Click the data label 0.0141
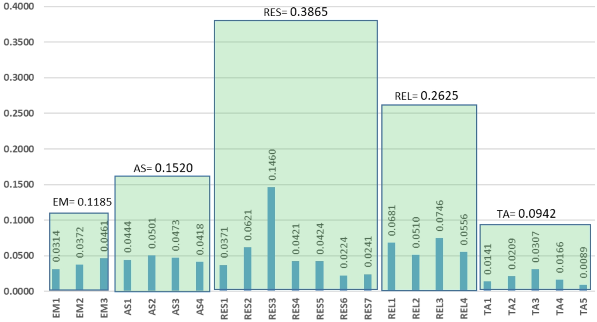 point(487,259)
